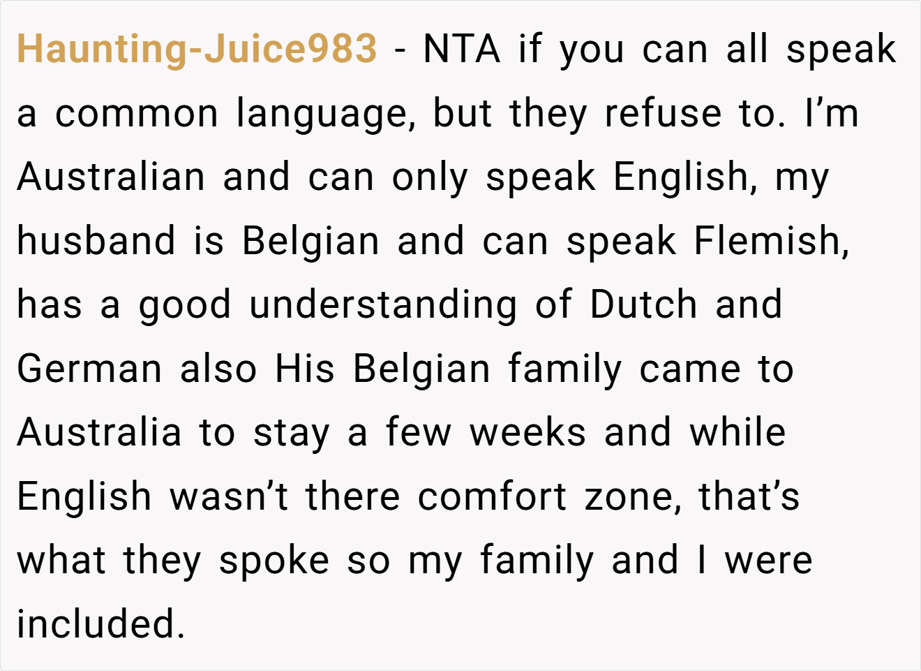Click 'Belgian' after 'husband is'
The height and width of the screenshot is (671, 921).
[x=310, y=242]
